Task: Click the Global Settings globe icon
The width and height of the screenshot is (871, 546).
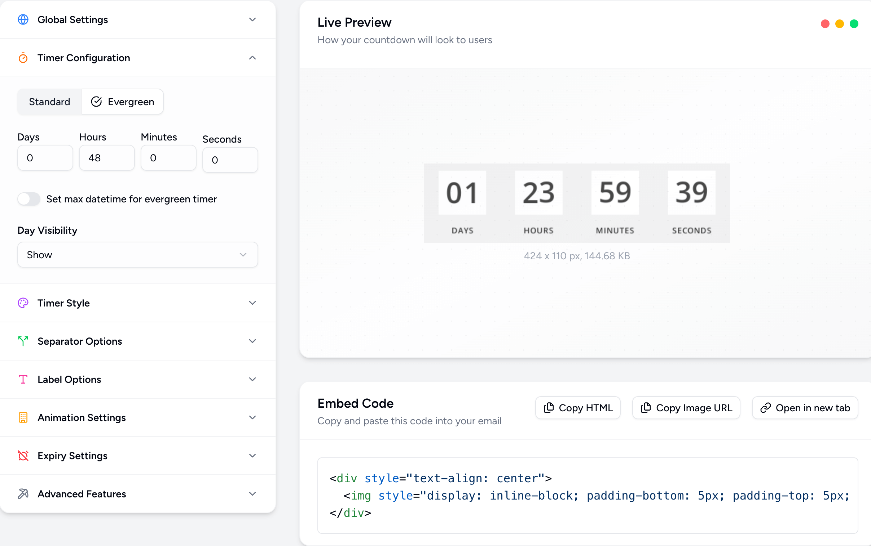Action: tap(23, 19)
